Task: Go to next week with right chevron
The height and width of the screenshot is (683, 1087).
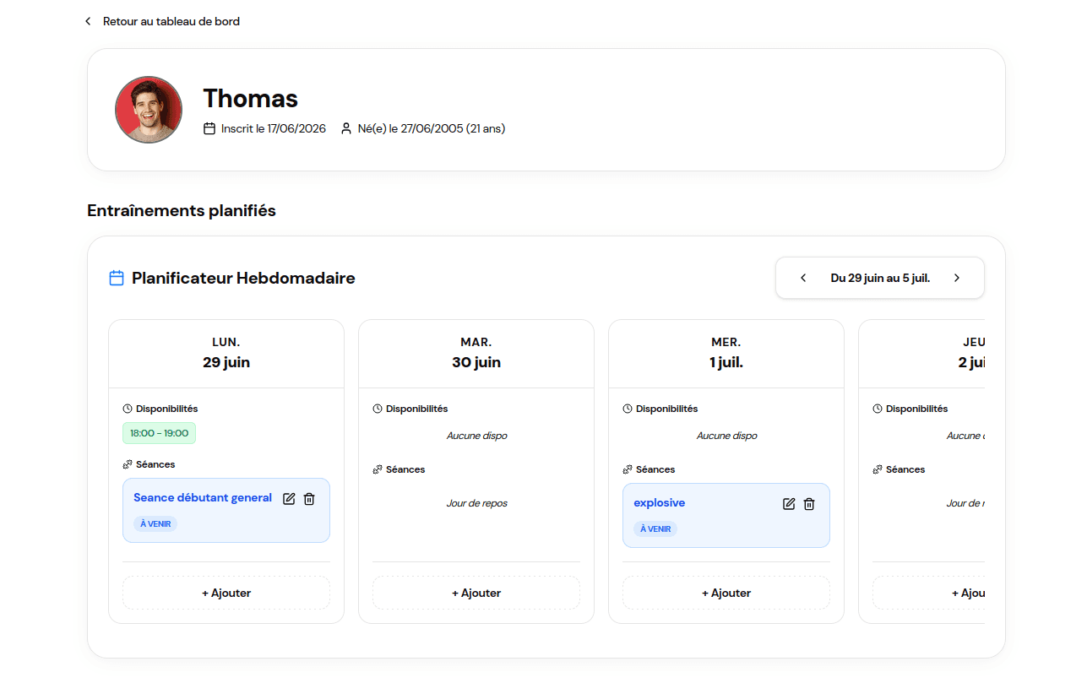Action: click(x=957, y=278)
